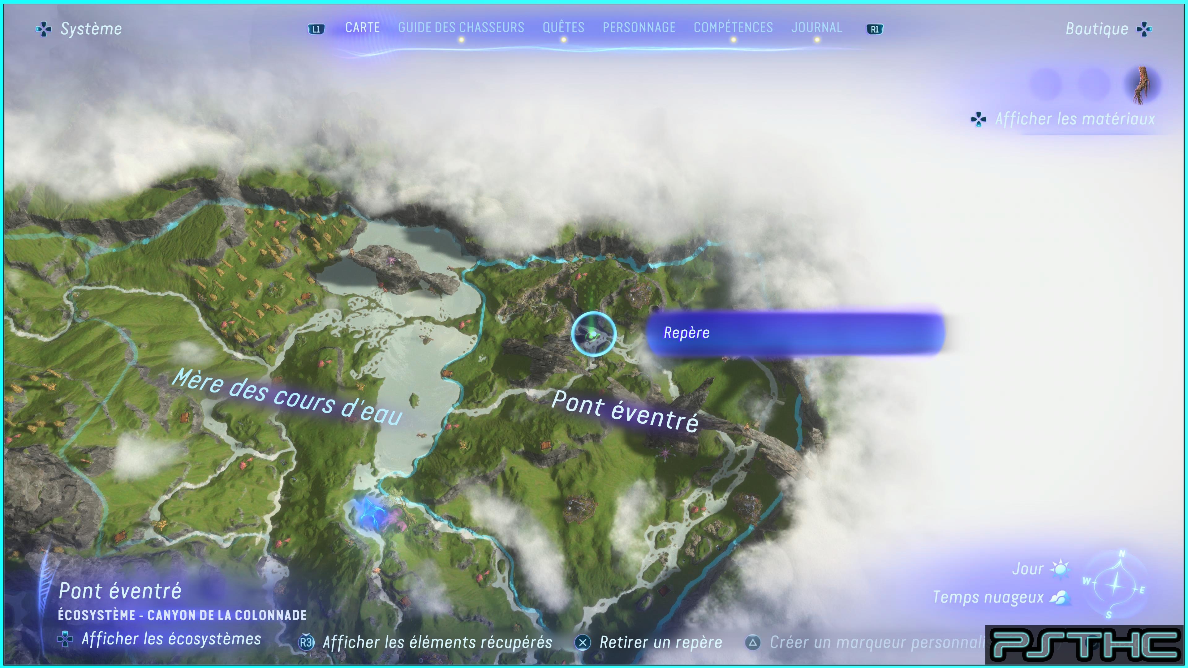This screenshot has width=1188, height=668.
Task: Click the compass rose
Action: coord(1115,584)
